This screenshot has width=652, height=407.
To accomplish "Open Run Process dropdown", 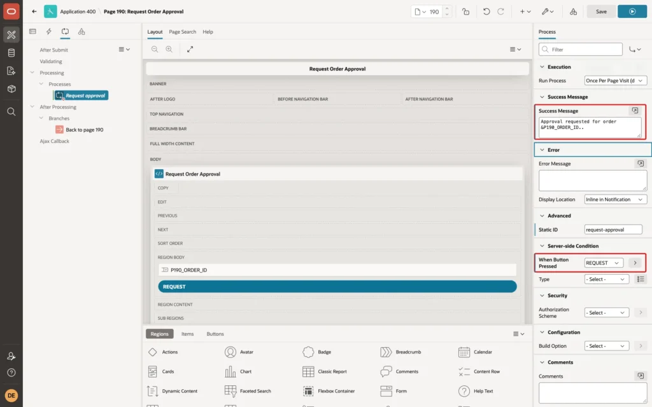I will [615, 81].
